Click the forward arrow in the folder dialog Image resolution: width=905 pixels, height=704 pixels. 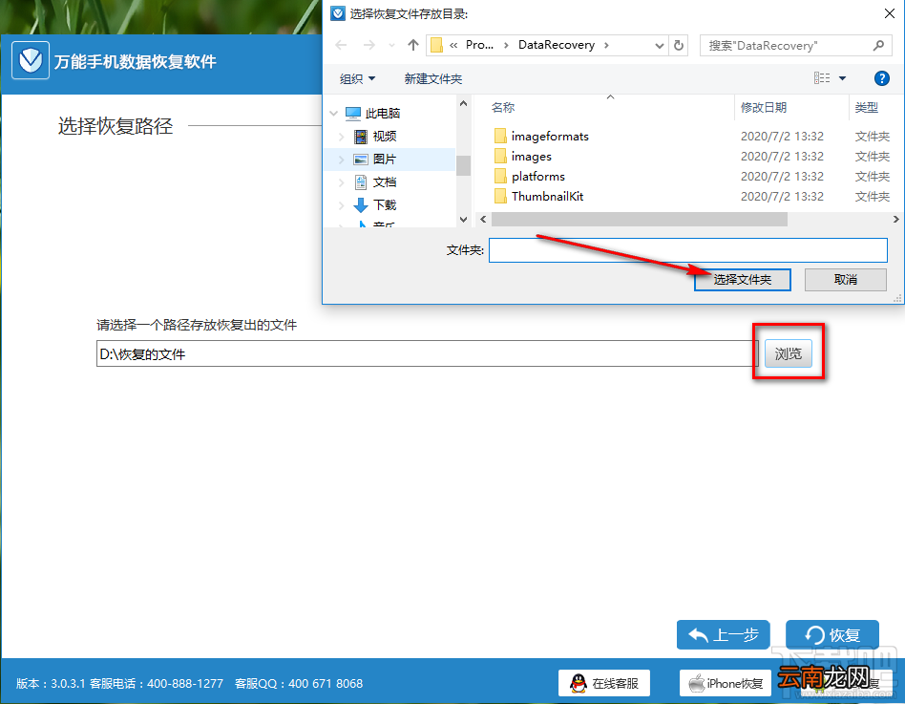click(x=368, y=45)
